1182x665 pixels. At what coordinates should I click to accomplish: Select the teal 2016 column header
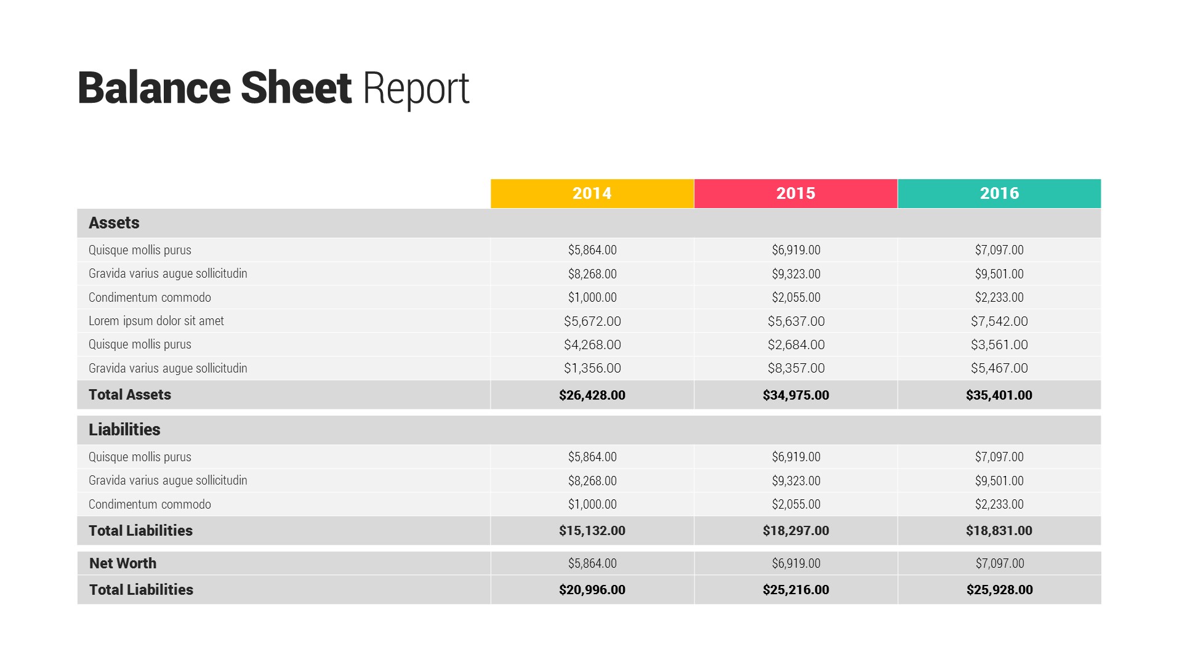tap(999, 193)
